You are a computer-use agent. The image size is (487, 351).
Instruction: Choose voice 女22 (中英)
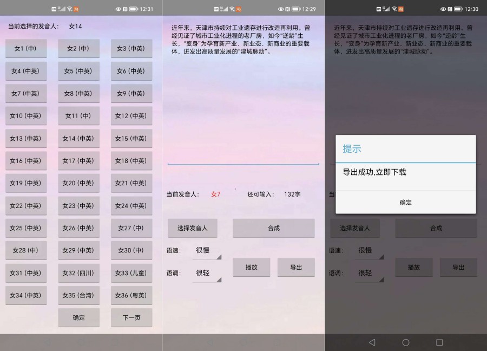(26, 205)
